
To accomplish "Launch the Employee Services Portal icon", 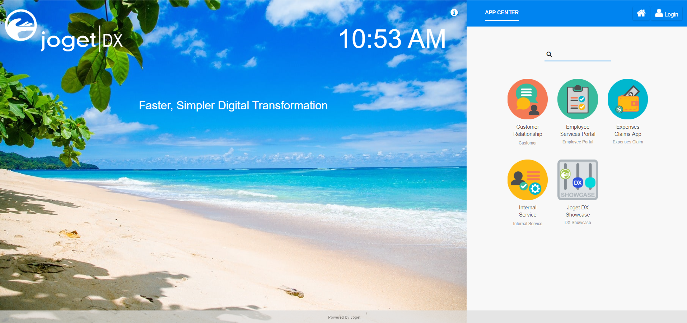I will [578, 99].
